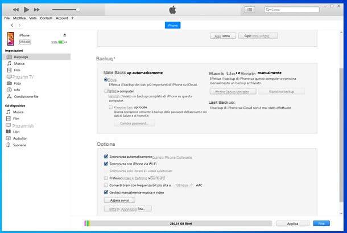Open Film under Impostazioni
Viewport: 347px width, 233px height.
pos(17,70)
